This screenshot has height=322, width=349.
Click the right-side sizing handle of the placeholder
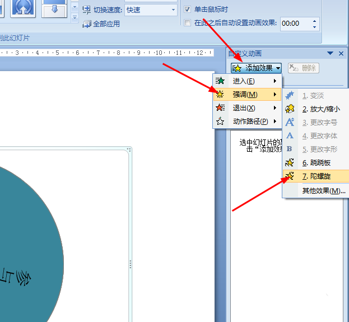coord(130,264)
